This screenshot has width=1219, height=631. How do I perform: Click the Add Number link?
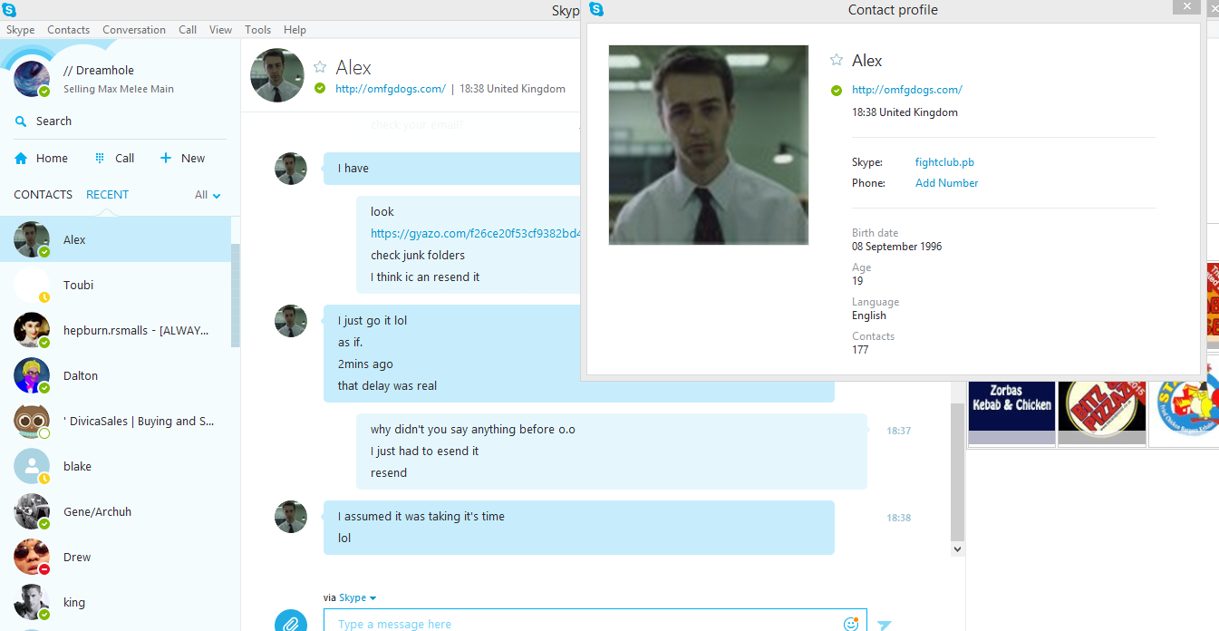click(947, 183)
